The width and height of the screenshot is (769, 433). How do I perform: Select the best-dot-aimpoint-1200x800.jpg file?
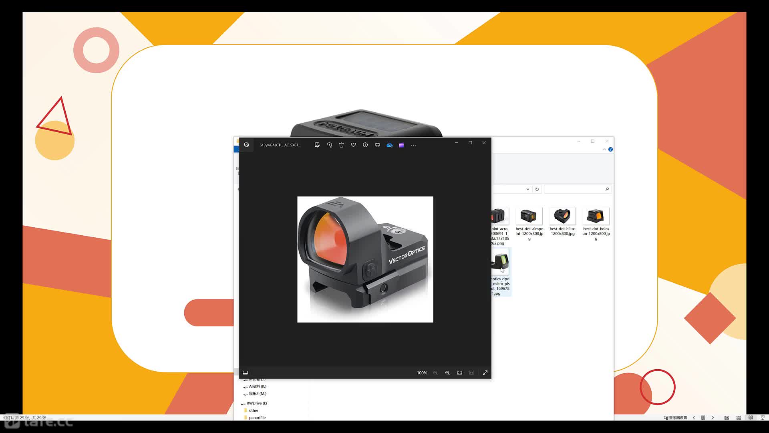529,224
